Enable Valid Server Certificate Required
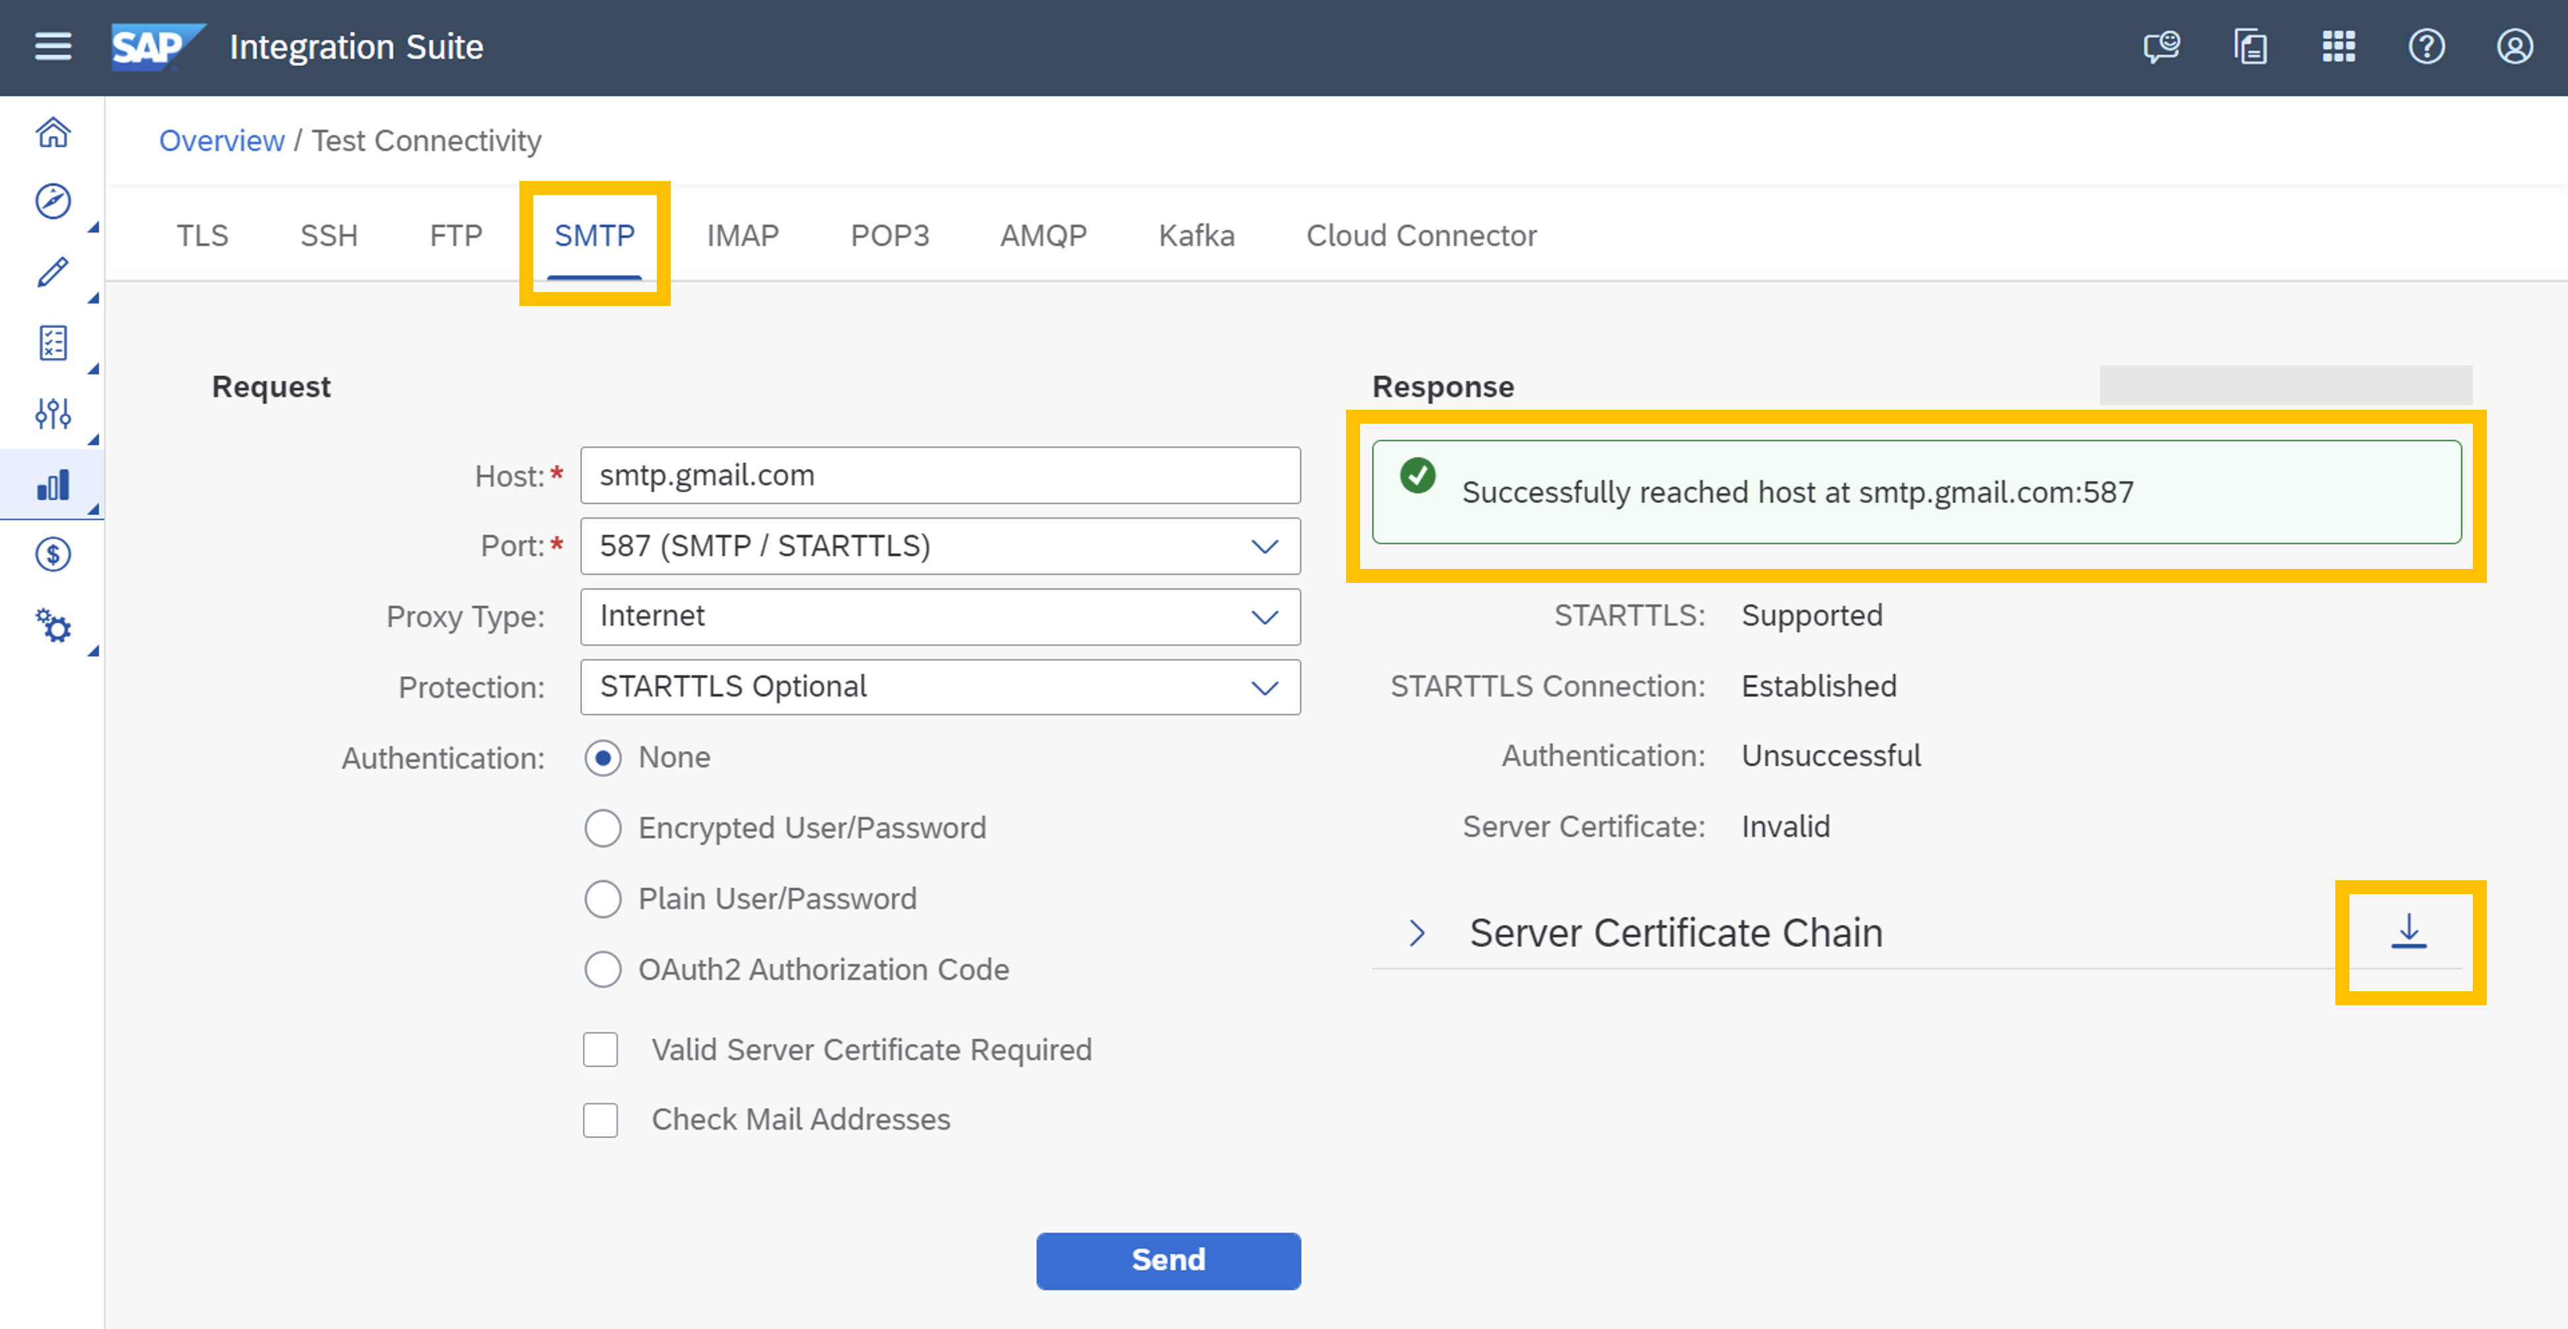The image size is (2568, 1329). click(600, 1049)
